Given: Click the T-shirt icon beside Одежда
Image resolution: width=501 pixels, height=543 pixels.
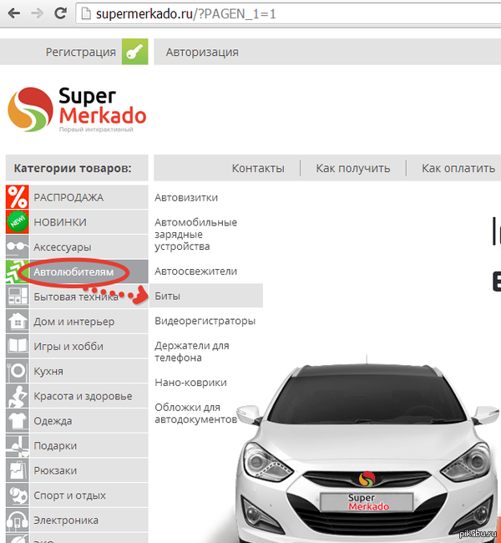Looking at the screenshot, I should pos(18,421).
